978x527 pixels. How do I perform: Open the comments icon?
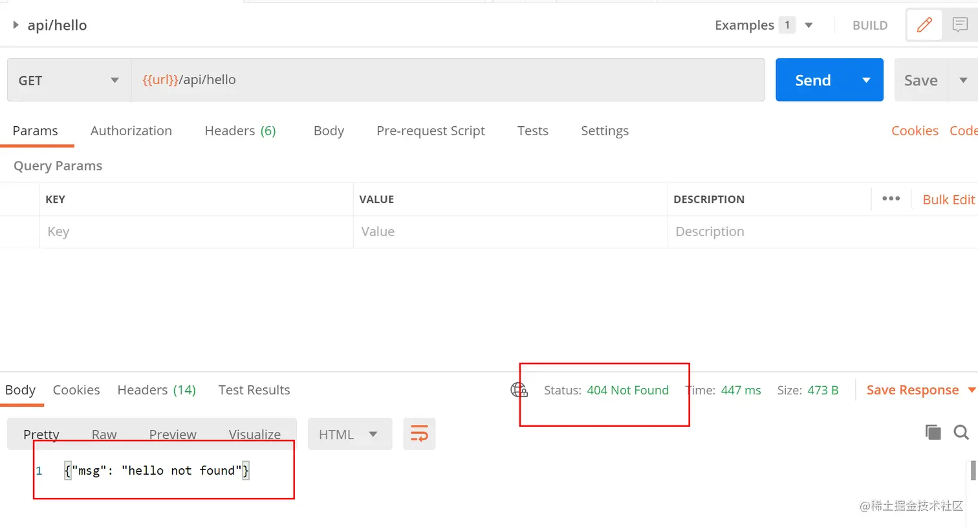960,25
